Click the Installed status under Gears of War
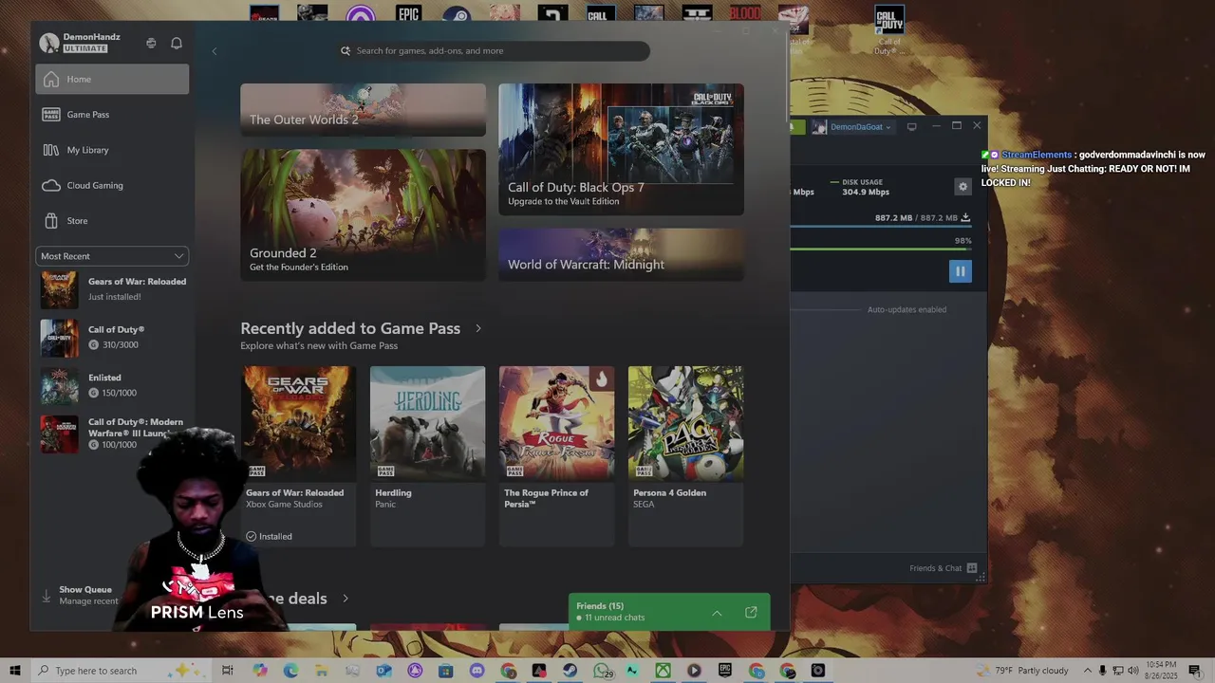1215x683 pixels. pos(270,537)
